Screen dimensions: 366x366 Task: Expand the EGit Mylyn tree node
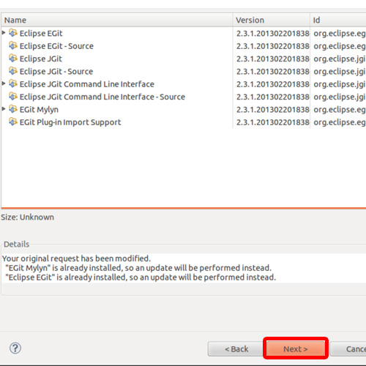4,109
